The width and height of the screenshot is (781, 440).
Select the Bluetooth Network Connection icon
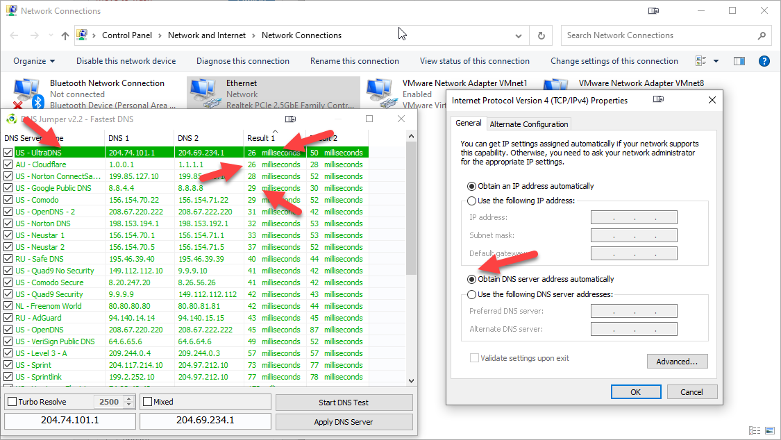[x=26, y=89]
